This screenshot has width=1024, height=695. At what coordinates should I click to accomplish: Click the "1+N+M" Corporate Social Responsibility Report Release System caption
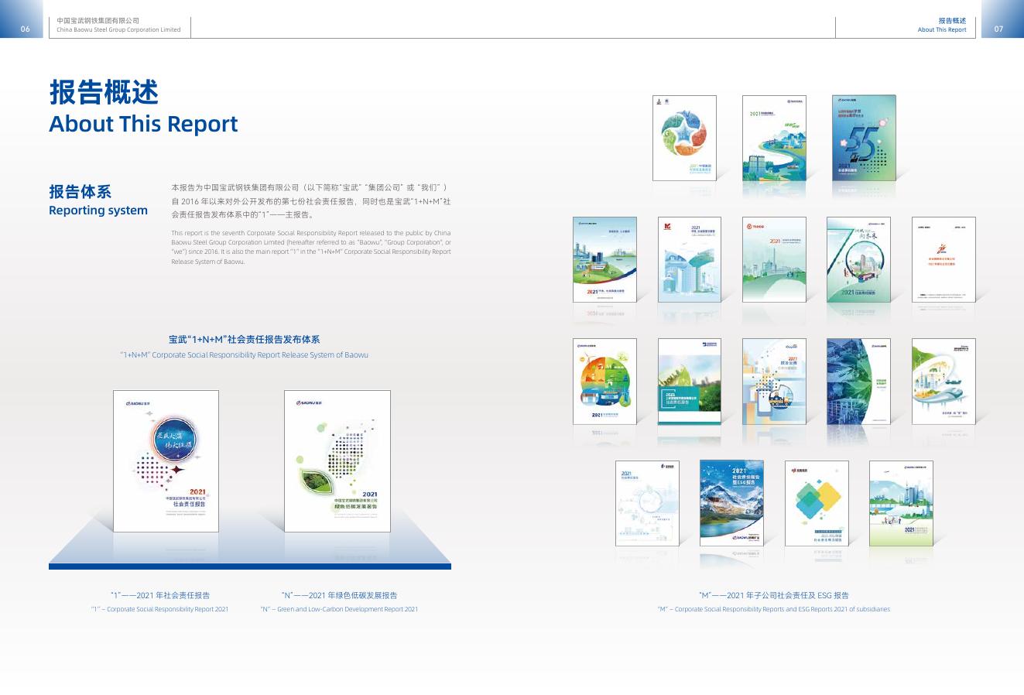coord(244,355)
